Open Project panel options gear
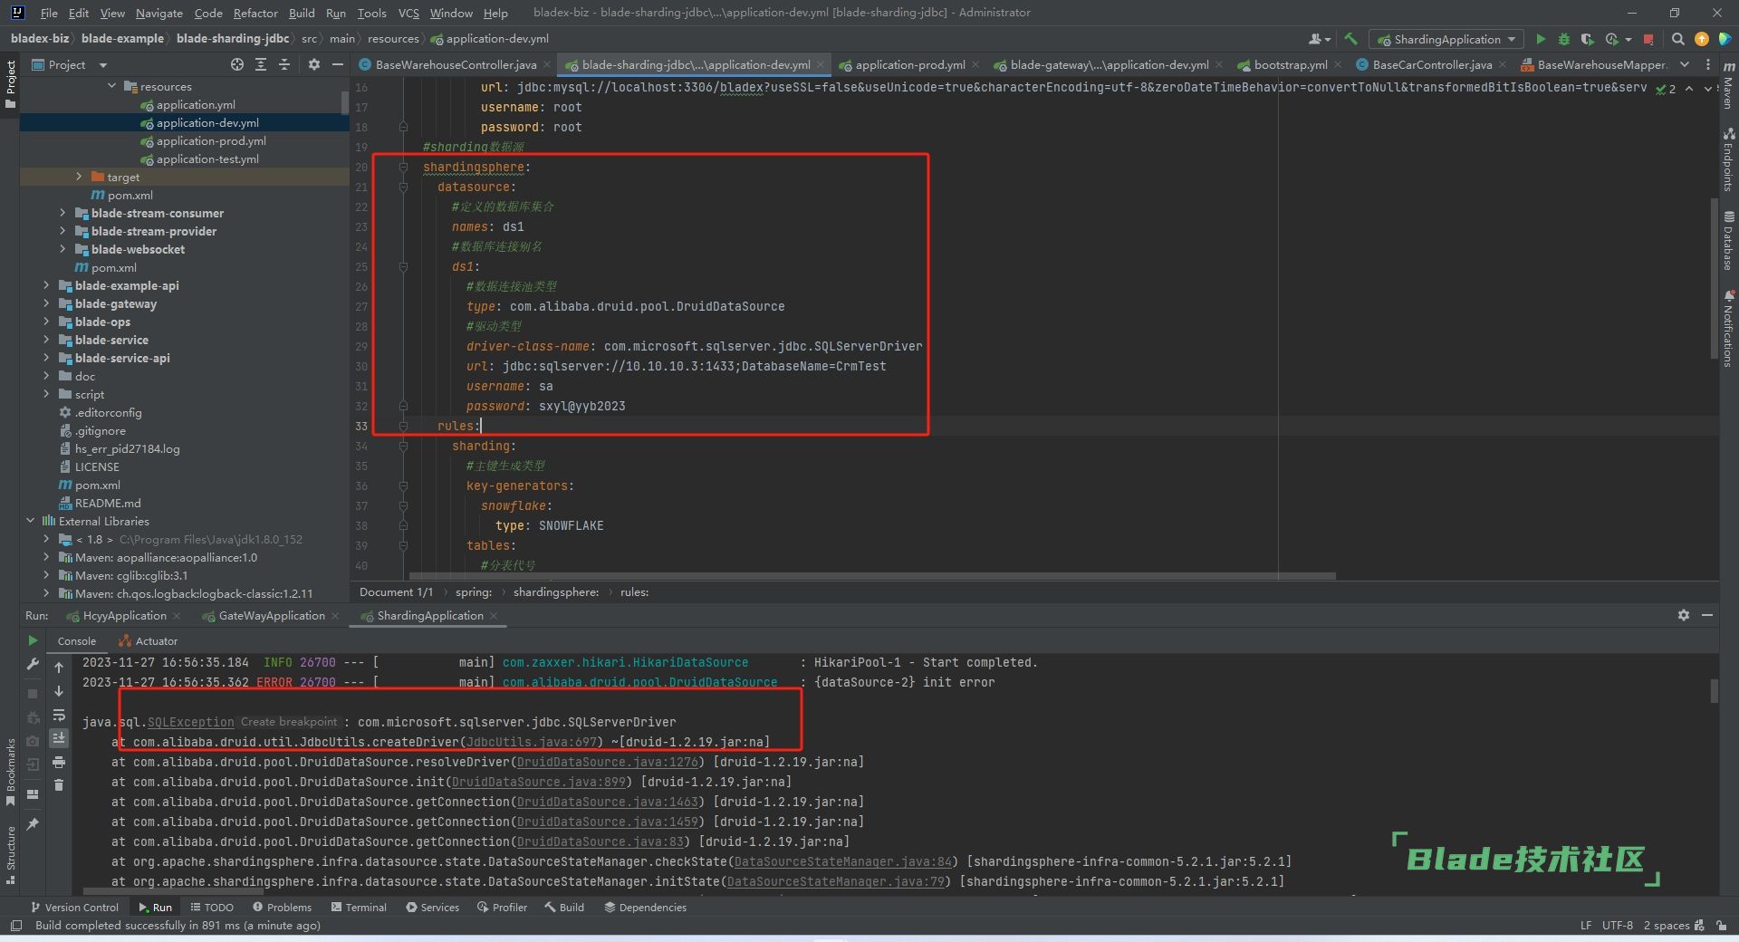This screenshot has width=1739, height=942. point(314,64)
